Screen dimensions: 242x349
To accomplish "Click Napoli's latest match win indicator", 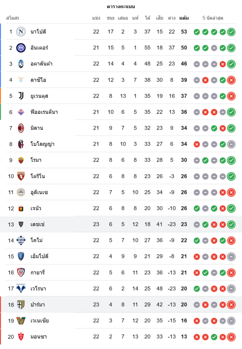I will [231, 32].
